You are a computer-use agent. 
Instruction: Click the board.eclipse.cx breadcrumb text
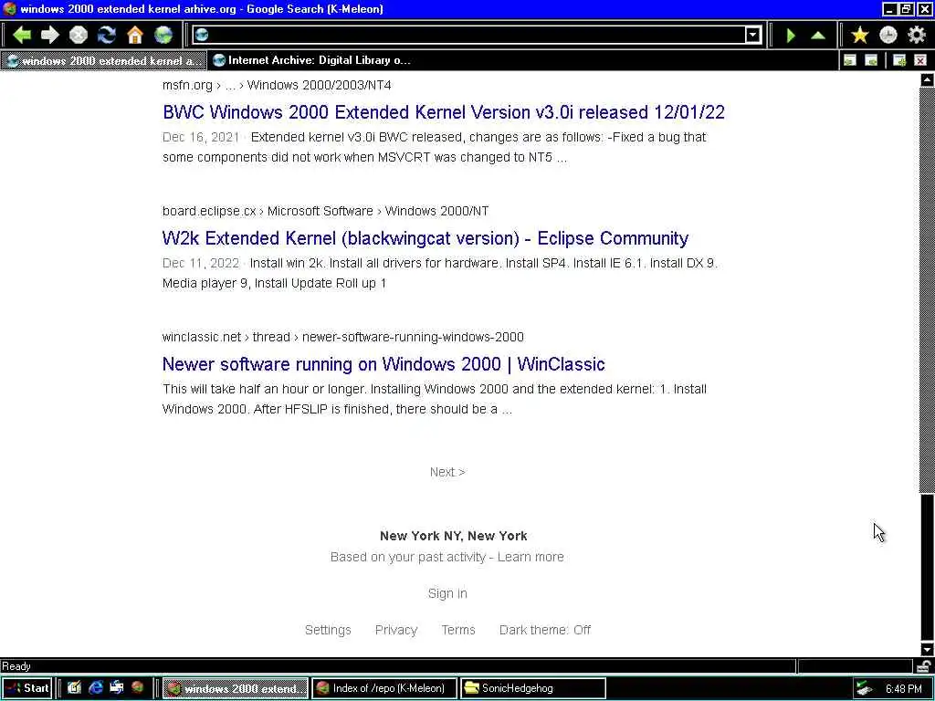(209, 211)
